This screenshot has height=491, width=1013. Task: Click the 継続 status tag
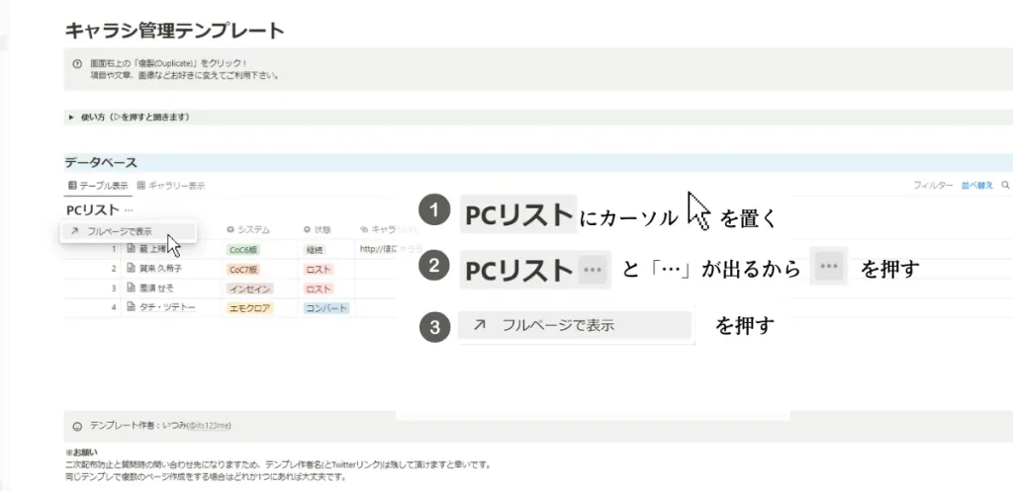point(315,249)
